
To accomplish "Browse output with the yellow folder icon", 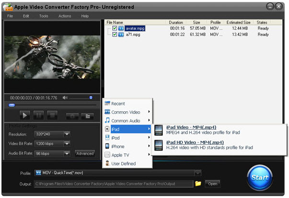I will click(198, 184).
